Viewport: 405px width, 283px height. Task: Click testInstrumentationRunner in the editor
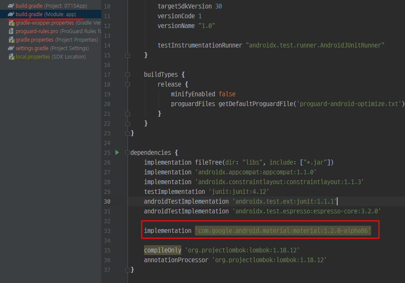coord(200,45)
